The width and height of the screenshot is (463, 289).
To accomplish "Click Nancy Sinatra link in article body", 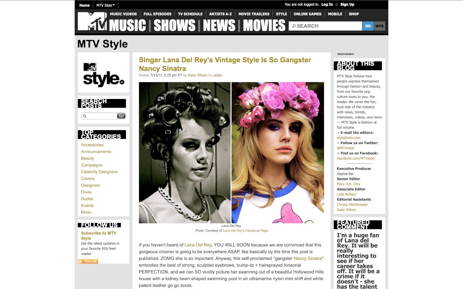I will [x=308, y=258].
